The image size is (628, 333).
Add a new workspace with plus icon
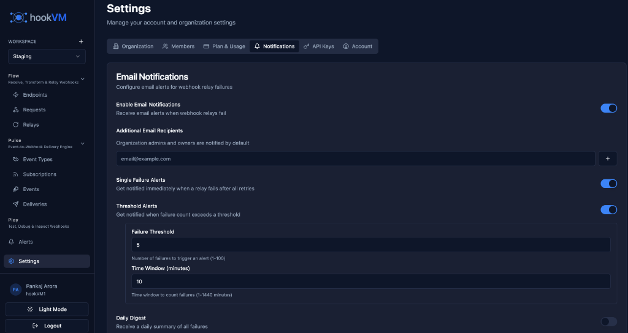[81, 42]
